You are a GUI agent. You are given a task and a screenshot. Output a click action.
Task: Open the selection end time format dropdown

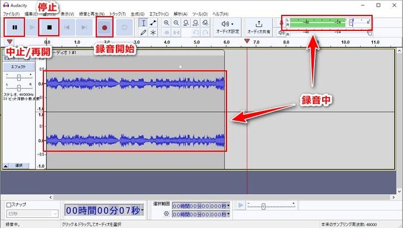[x=228, y=214]
